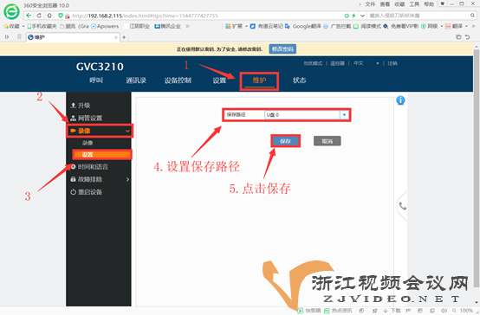480x315 pixels.
Task: Switch to the 状态 tab
Action: tap(300, 80)
